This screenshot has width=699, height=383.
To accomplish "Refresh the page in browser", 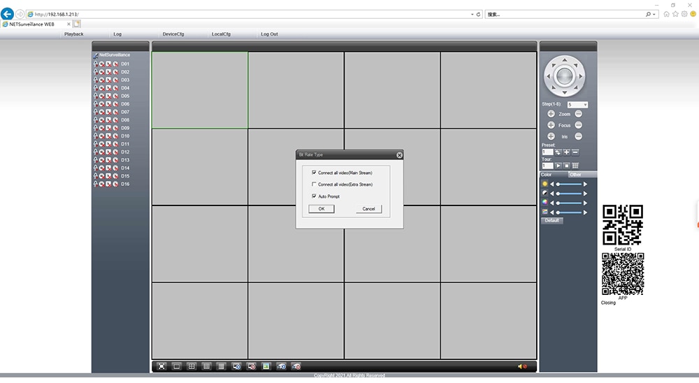I will tap(478, 14).
